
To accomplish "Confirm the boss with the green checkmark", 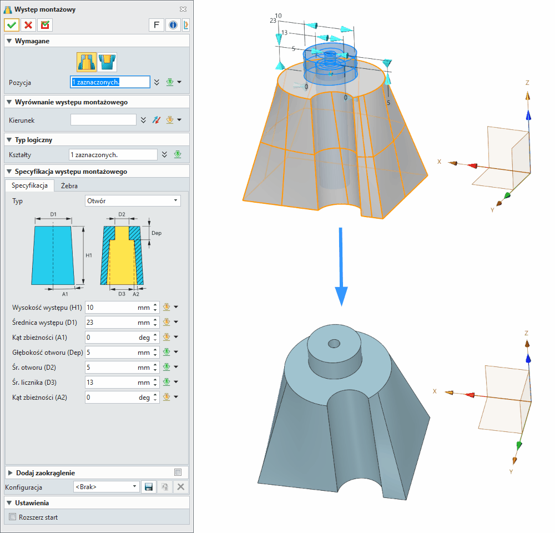I will pyautogui.click(x=12, y=25).
